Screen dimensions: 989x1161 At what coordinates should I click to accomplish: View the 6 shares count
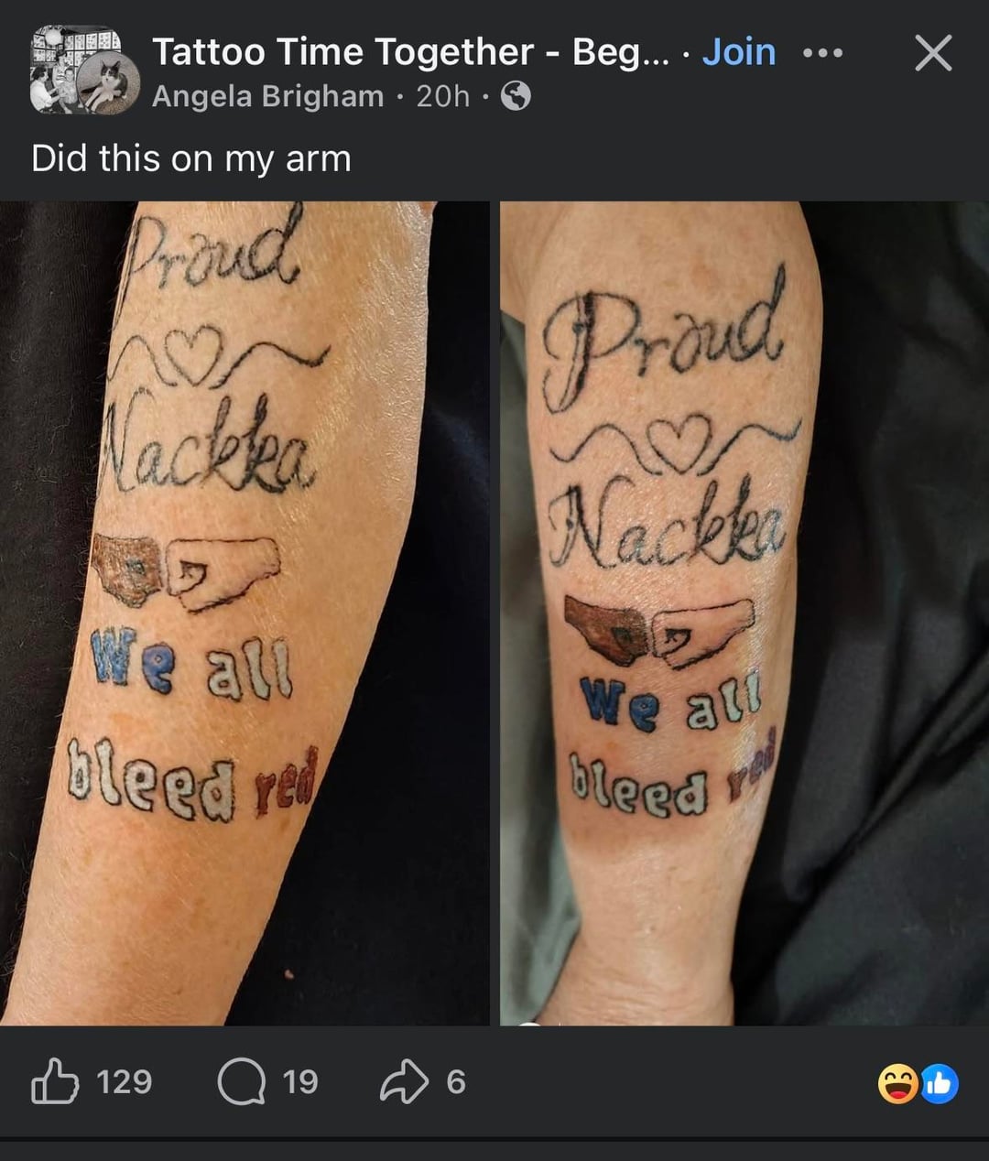pyautogui.click(x=456, y=1082)
